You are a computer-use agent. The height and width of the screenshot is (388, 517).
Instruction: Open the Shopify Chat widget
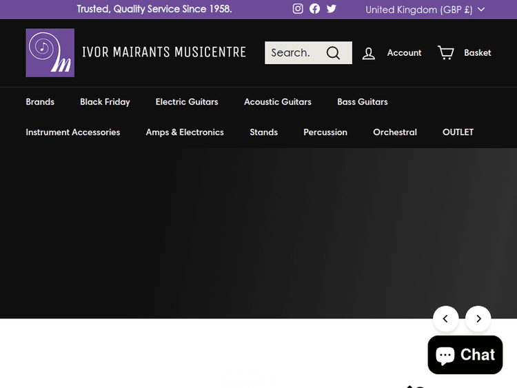[465, 355]
